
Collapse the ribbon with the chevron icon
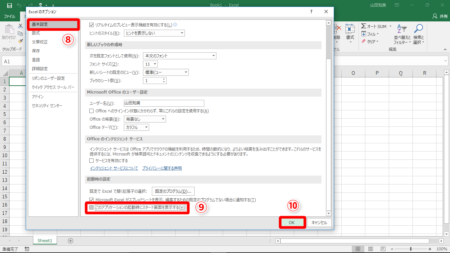(x=445, y=49)
